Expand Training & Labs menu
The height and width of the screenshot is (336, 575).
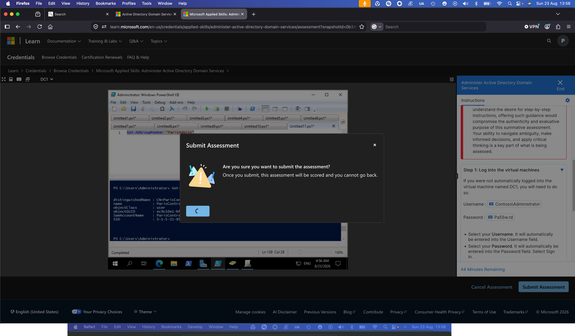click(105, 41)
